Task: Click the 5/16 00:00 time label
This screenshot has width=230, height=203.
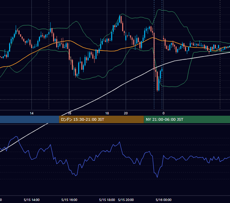Action: pos(164,200)
